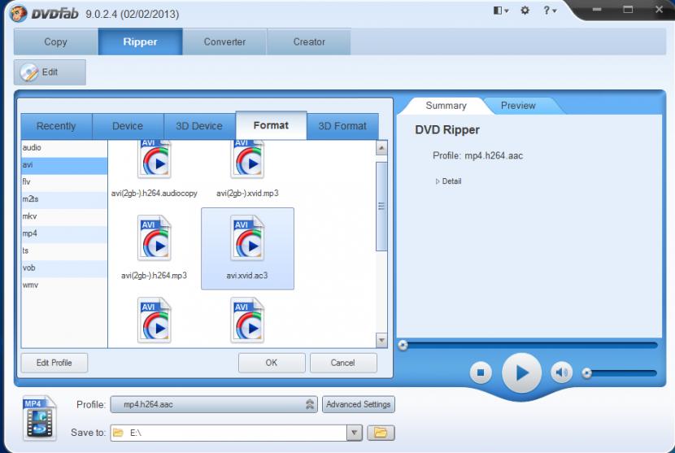Select the avi.xvid.ac3 profile icon
Viewport: 675px width, 453px height.
(x=247, y=238)
